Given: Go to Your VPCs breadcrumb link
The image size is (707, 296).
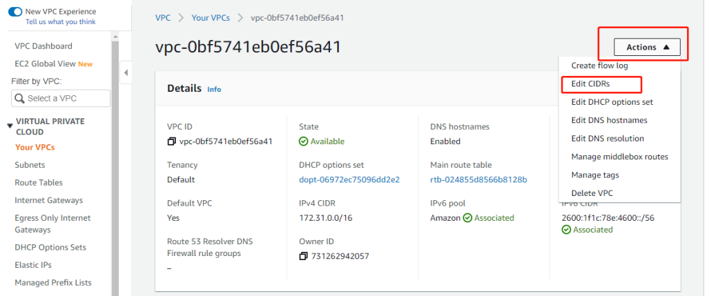Looking at the screenshot, I should pos(210,17).
